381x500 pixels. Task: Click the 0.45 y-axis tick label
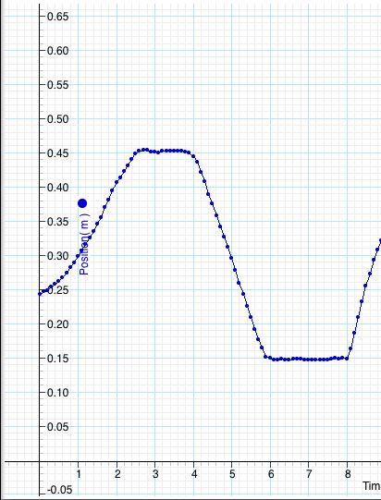tap(57, 153)
